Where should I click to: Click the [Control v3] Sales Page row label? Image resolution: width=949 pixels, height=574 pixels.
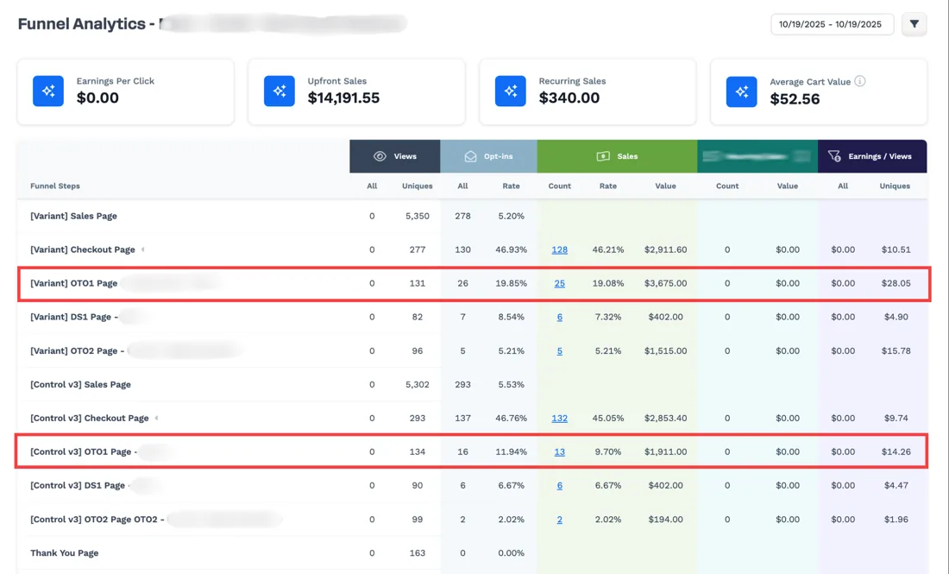(x=80, y=384)
